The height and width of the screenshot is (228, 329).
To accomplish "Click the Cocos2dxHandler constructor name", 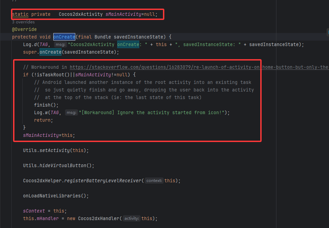I will (x=99, y=218).
